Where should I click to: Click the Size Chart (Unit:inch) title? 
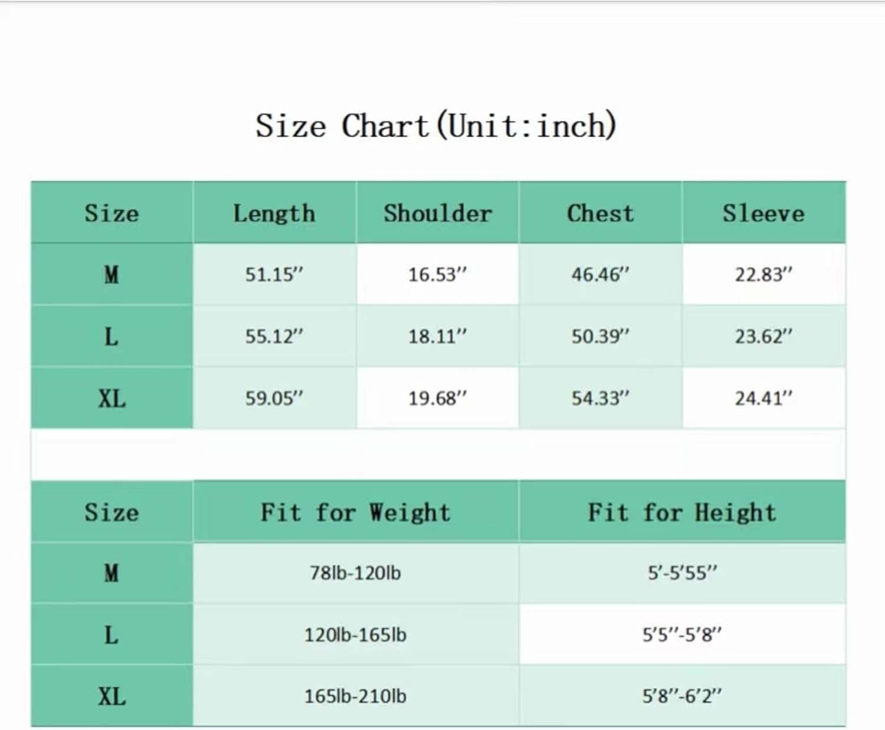point(436,126)
